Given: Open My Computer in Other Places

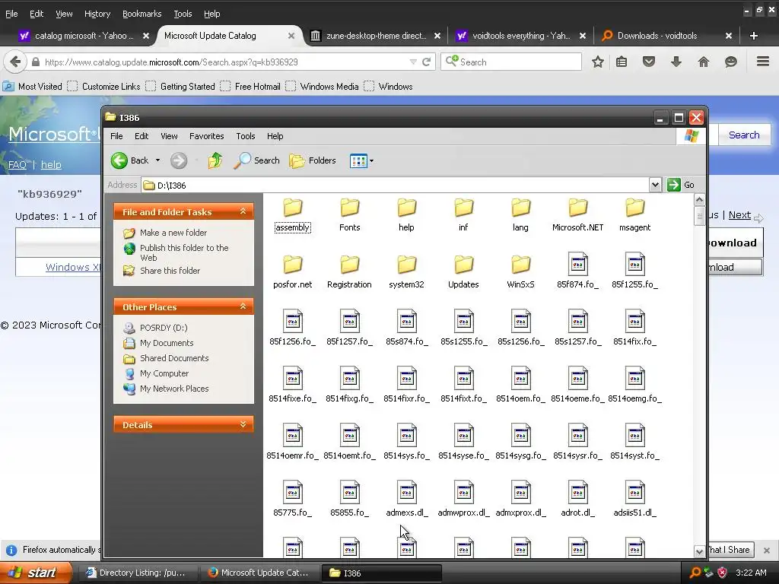Looking at the screenshot, I should tap(164, 373).
